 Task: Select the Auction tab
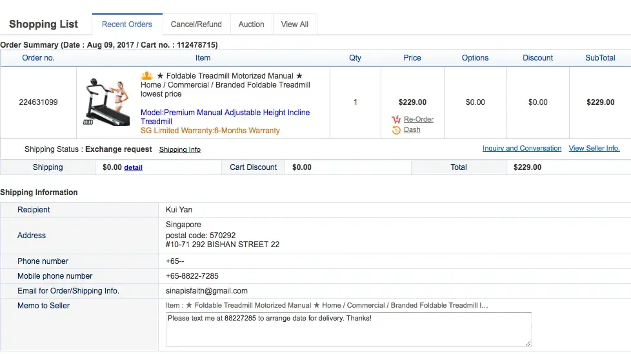pyautogui.click(x=251, y=24)
